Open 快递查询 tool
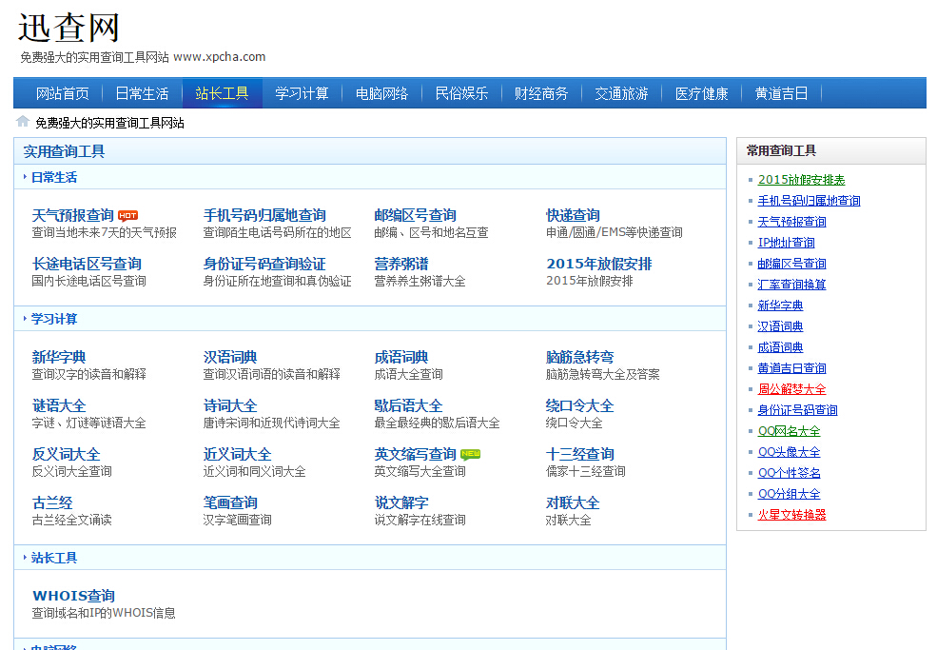This screenshot has width=937, height=650. (573, 215)
